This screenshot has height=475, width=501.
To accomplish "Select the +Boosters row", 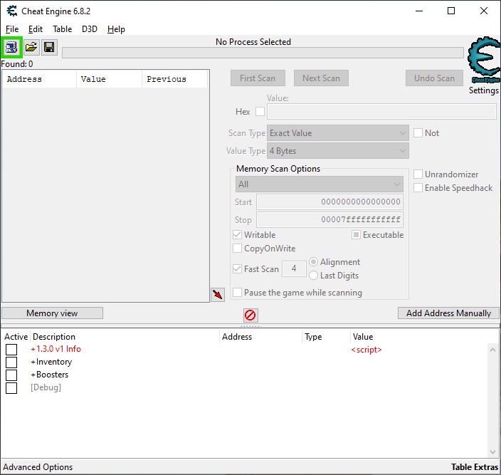I will pyautogui.click(x=50, y=375).
